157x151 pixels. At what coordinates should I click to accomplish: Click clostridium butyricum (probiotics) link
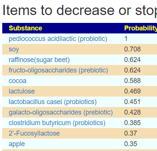pos(57,123)
